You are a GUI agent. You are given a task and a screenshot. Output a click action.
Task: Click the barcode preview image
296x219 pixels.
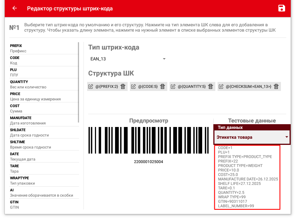click(x=149, y=140)
